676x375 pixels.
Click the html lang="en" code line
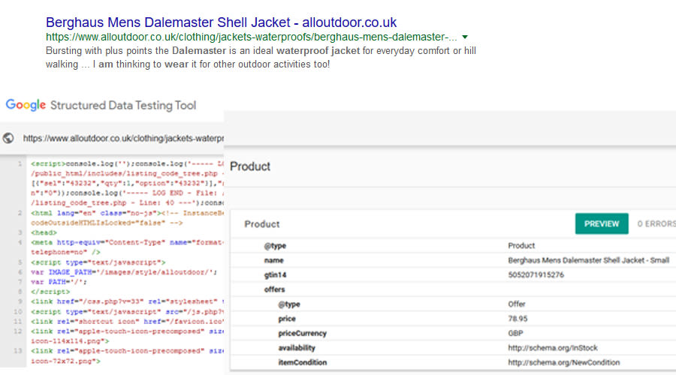pos(127,213)
